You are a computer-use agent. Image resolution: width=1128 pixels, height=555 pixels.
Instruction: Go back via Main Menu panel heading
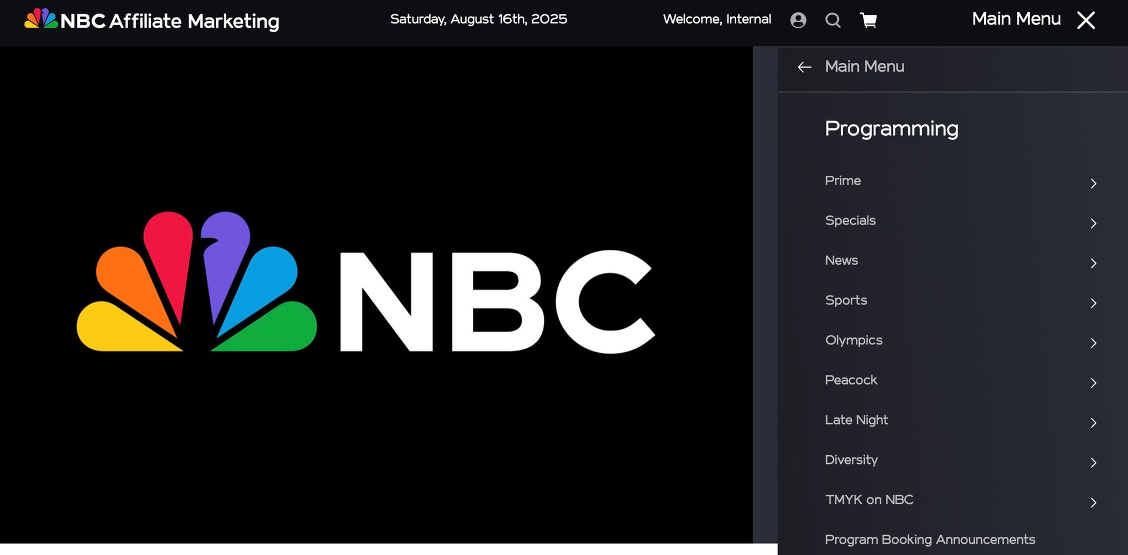coord(864,66)
